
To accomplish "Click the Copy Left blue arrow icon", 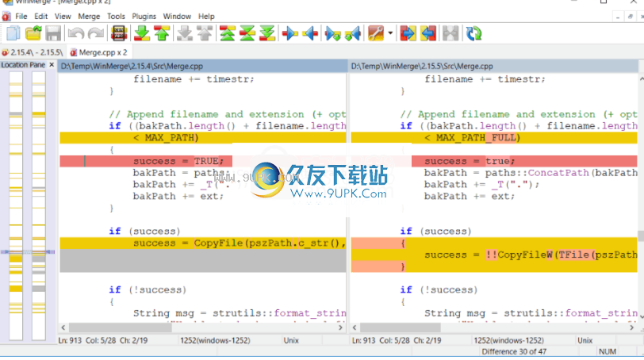I will click(x=310, y=33).
